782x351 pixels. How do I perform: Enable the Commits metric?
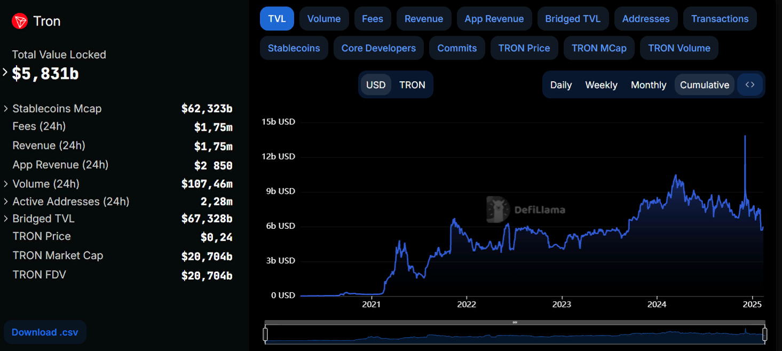tap(457, 48)
